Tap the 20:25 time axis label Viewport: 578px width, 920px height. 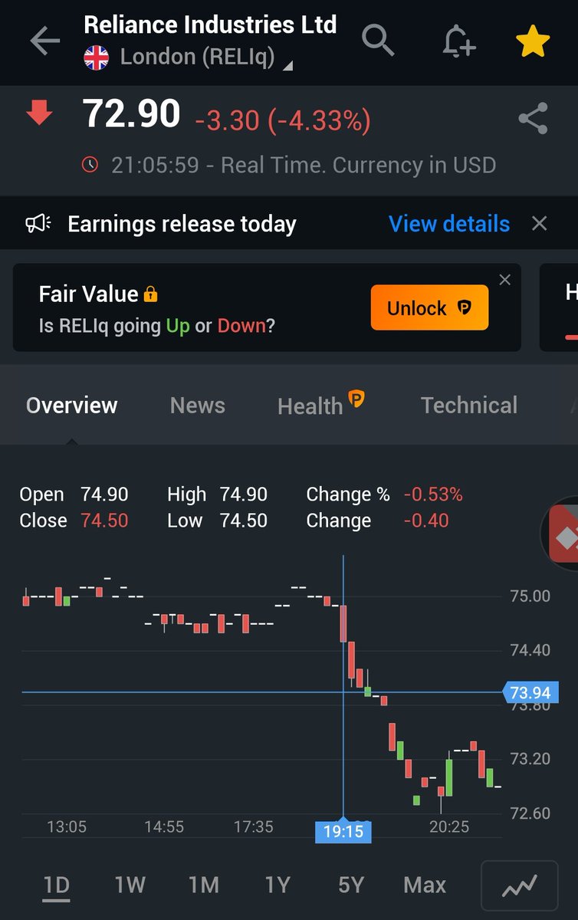[449, 827]
